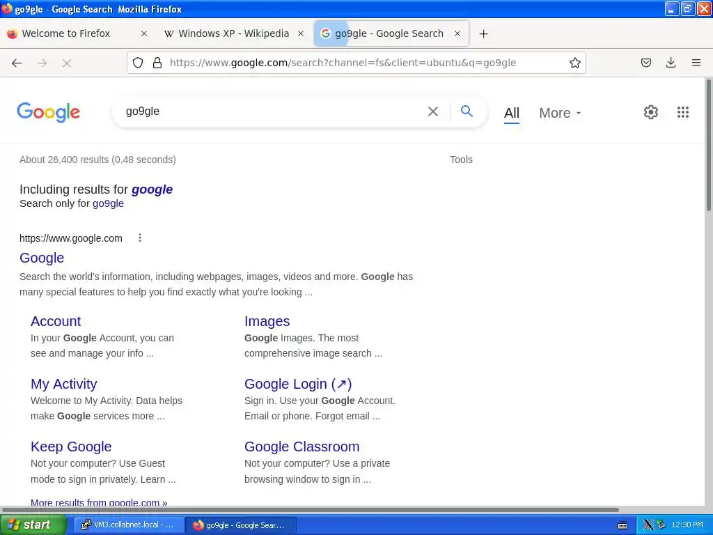Select the All results tab
Screen dimensions: 713x535
512,113
